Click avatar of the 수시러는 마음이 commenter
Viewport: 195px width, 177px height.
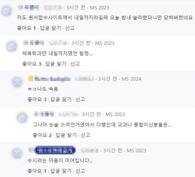pos(17,153)
